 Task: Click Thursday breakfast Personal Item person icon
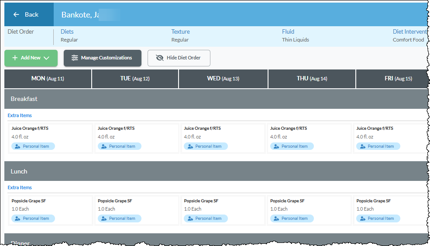pos(276,146)
